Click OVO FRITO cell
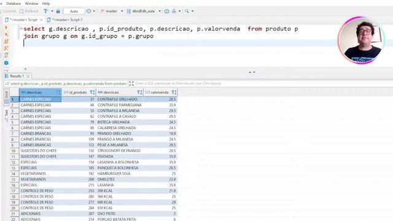The width and height of the screenshot is (393, 221). [x=119, y=214]
